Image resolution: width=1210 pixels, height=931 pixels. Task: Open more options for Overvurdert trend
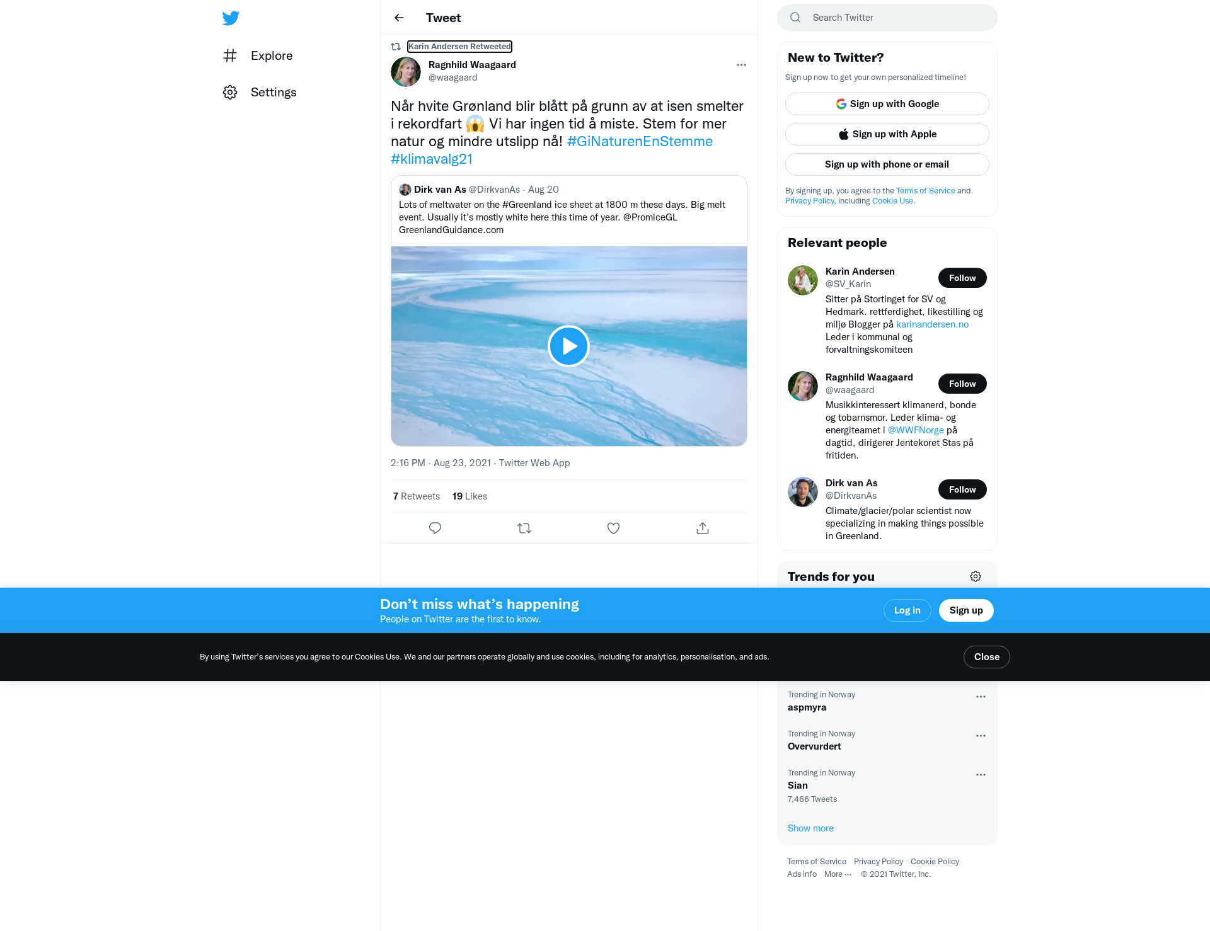click(x=981, y=736)
